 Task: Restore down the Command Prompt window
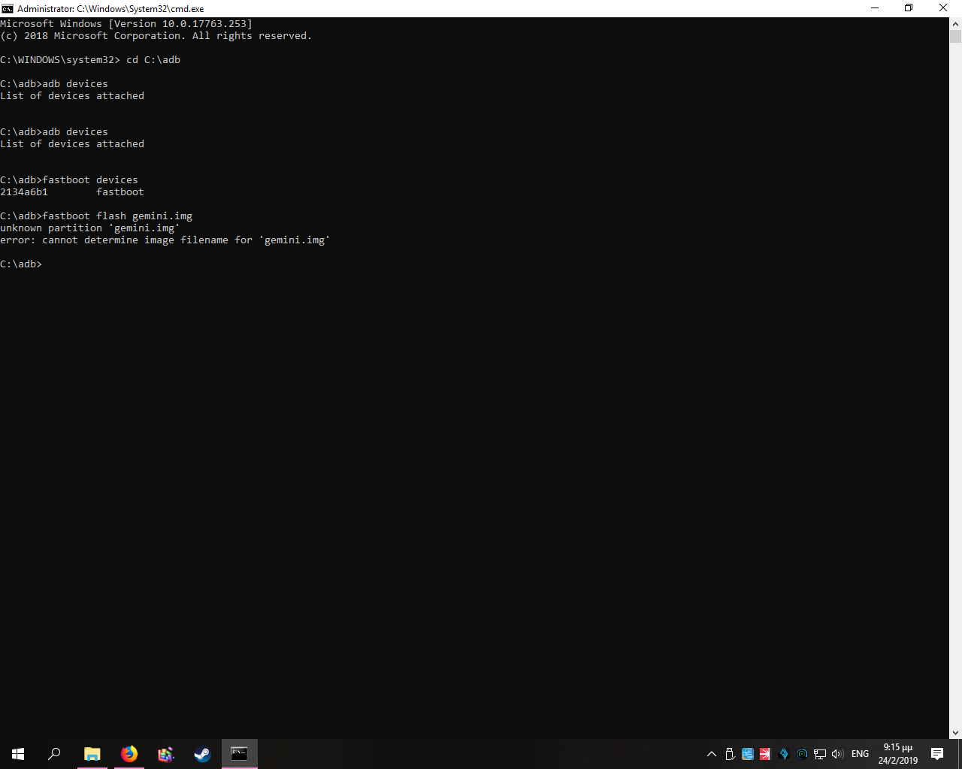(909, 8)
